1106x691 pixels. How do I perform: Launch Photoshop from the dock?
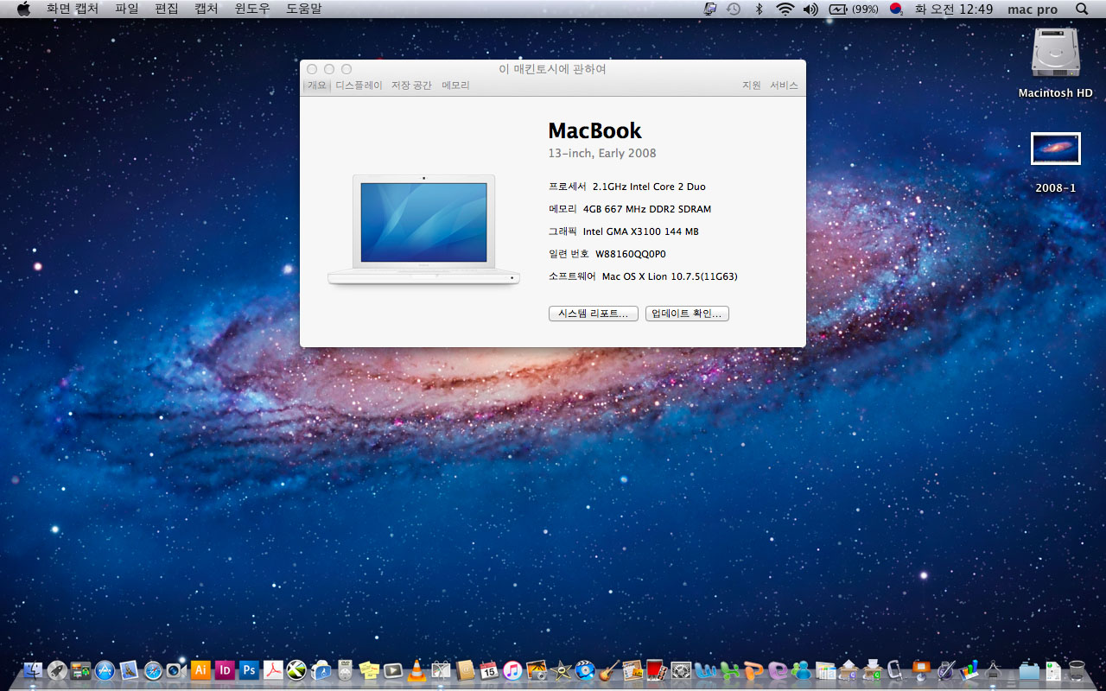[250, 669]
